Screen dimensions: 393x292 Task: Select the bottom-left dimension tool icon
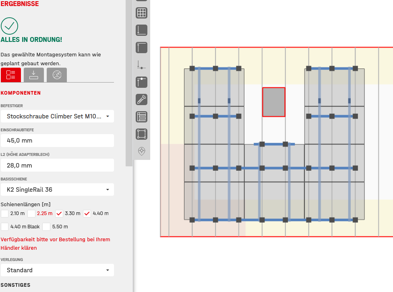point(141,30)
